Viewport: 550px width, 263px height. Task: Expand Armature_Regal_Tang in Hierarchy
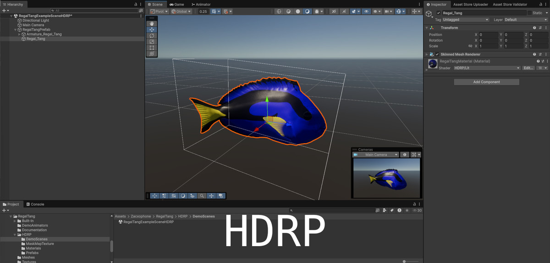19,34
